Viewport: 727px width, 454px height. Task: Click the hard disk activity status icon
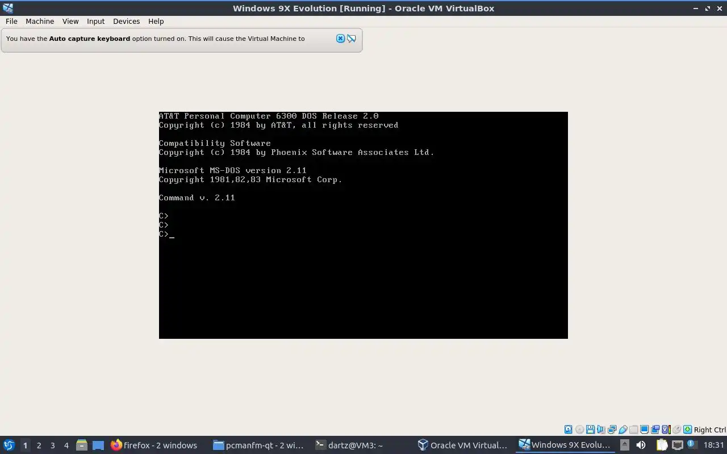(568, 430)
